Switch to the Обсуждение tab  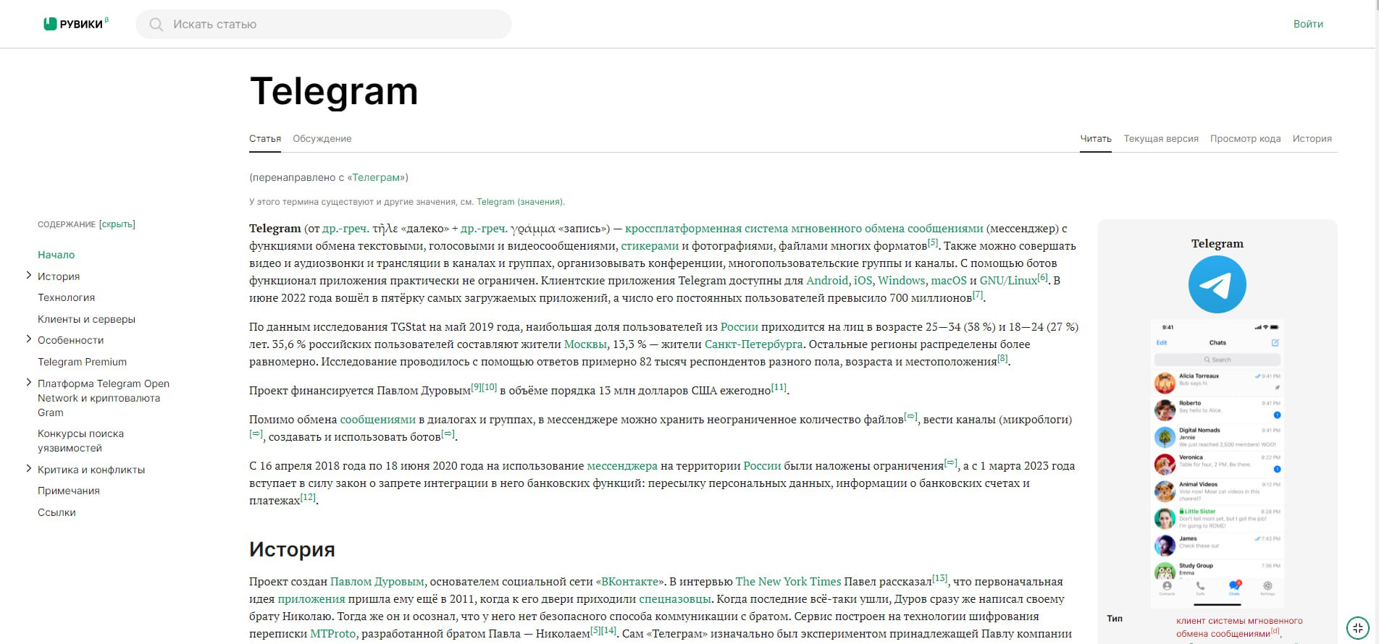pyautogui.click(x=322, y=138)
